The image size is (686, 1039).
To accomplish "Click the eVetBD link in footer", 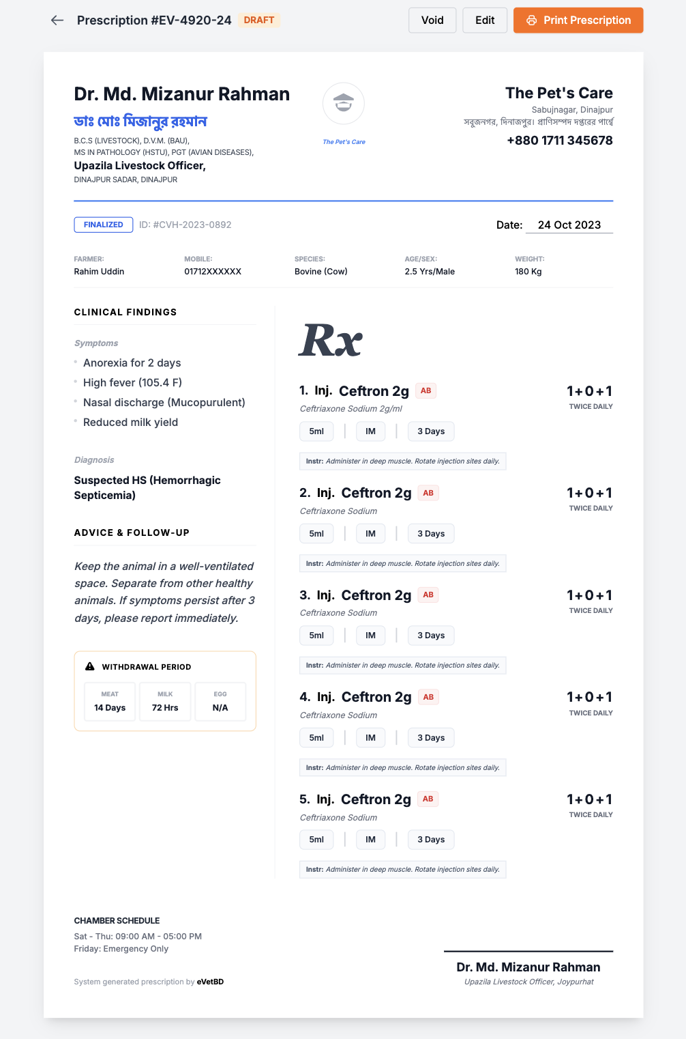I will point(210,982).
